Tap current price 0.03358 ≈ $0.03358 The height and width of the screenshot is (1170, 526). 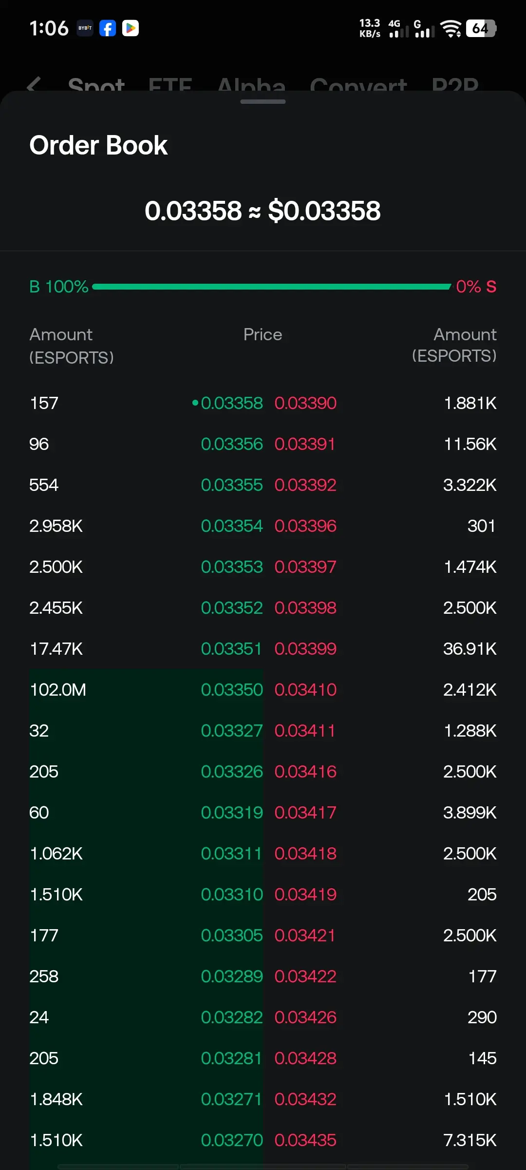coord(263,211)
